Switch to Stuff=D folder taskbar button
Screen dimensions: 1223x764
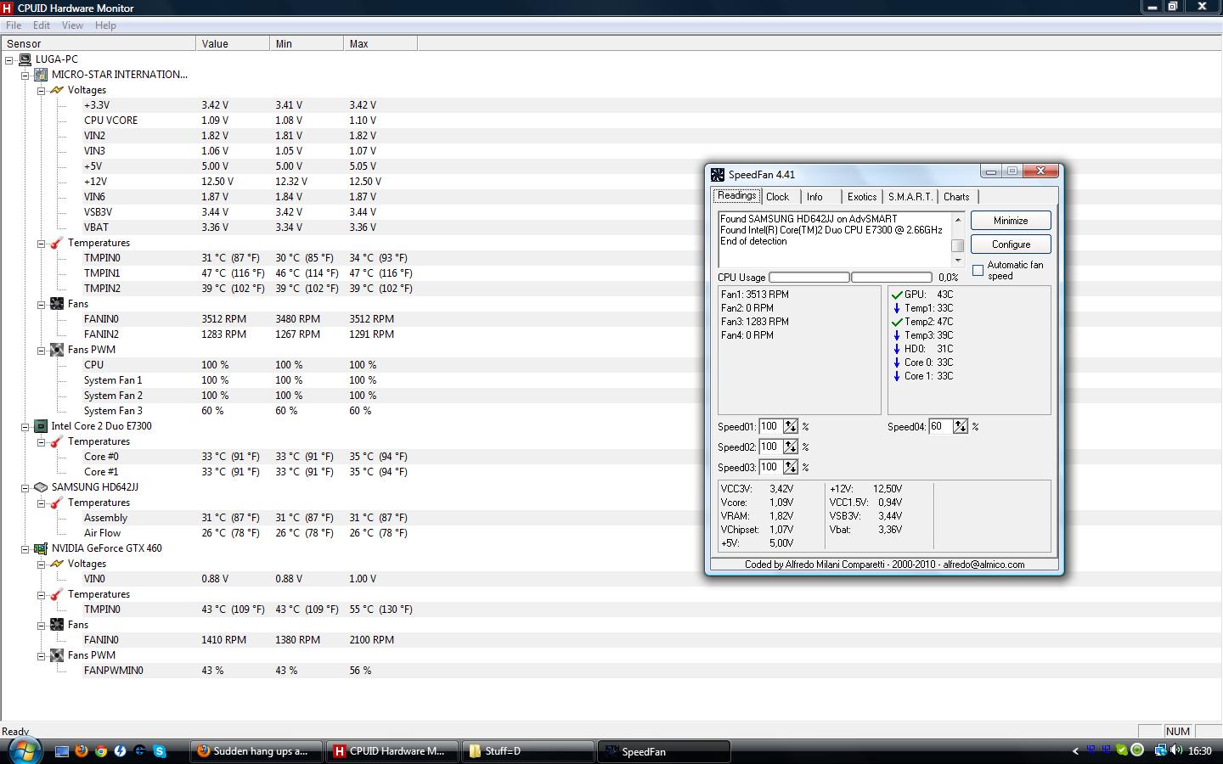[x=527, y=751]
